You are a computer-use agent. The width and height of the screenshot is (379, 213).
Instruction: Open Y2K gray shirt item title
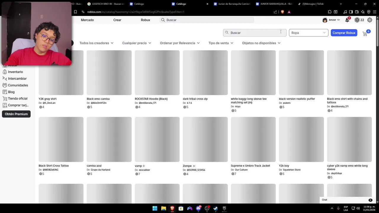click(47, 99)
